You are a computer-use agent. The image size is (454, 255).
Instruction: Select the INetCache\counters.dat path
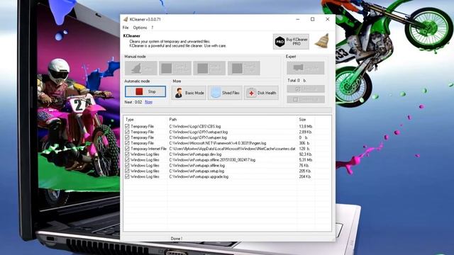(x=232, y=149)
